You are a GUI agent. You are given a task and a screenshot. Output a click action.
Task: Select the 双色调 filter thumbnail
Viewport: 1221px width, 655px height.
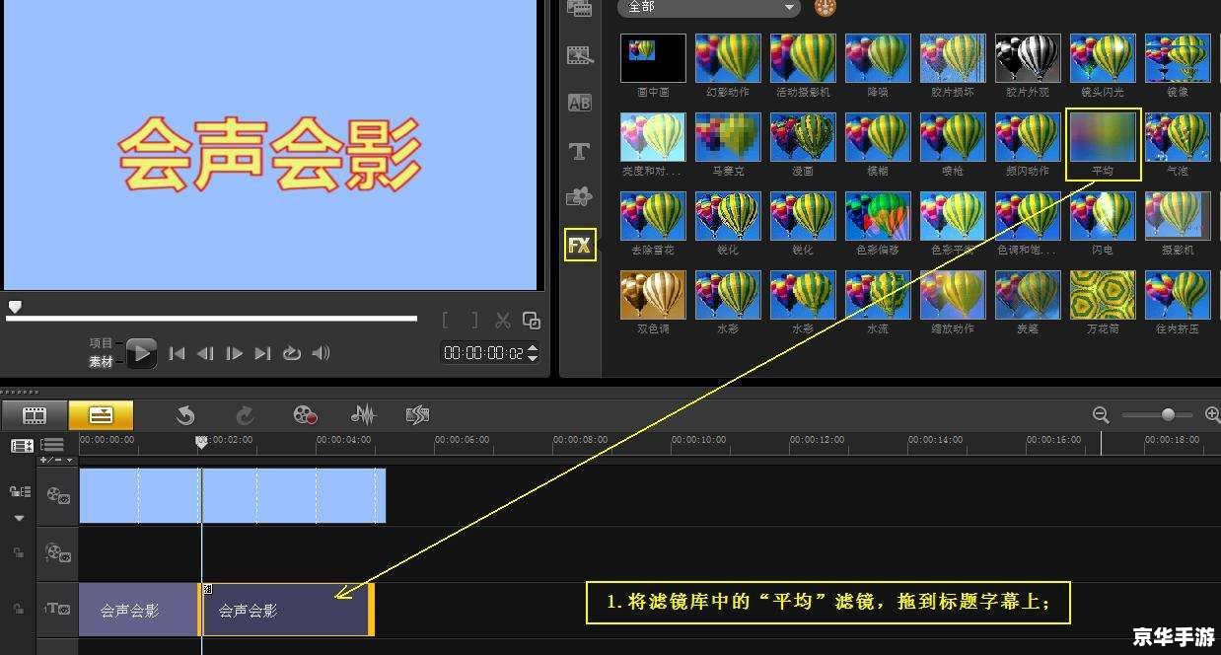pyautogui.click(x=653, y=295)
